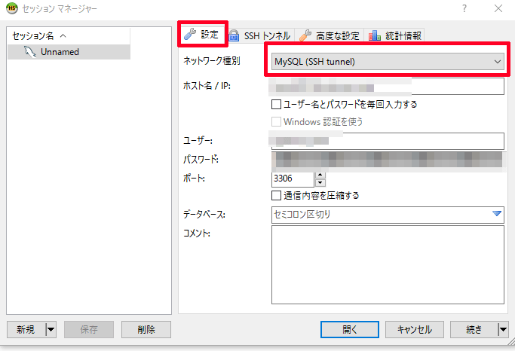The height and width of the screenshot is (351, 515).
Task: Click the 続き button
Action: pyautogui.click(x=474, y=329)
